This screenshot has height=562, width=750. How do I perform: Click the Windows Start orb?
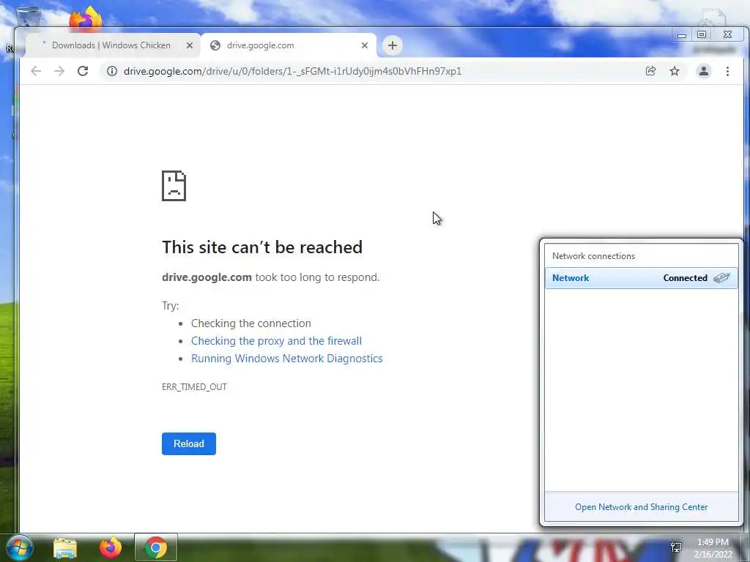(x=19, y=547)
